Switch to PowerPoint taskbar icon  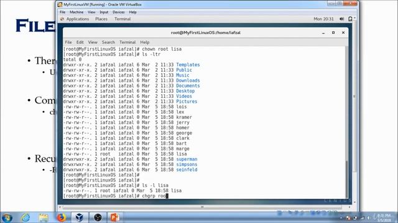[x=115, y=217]
